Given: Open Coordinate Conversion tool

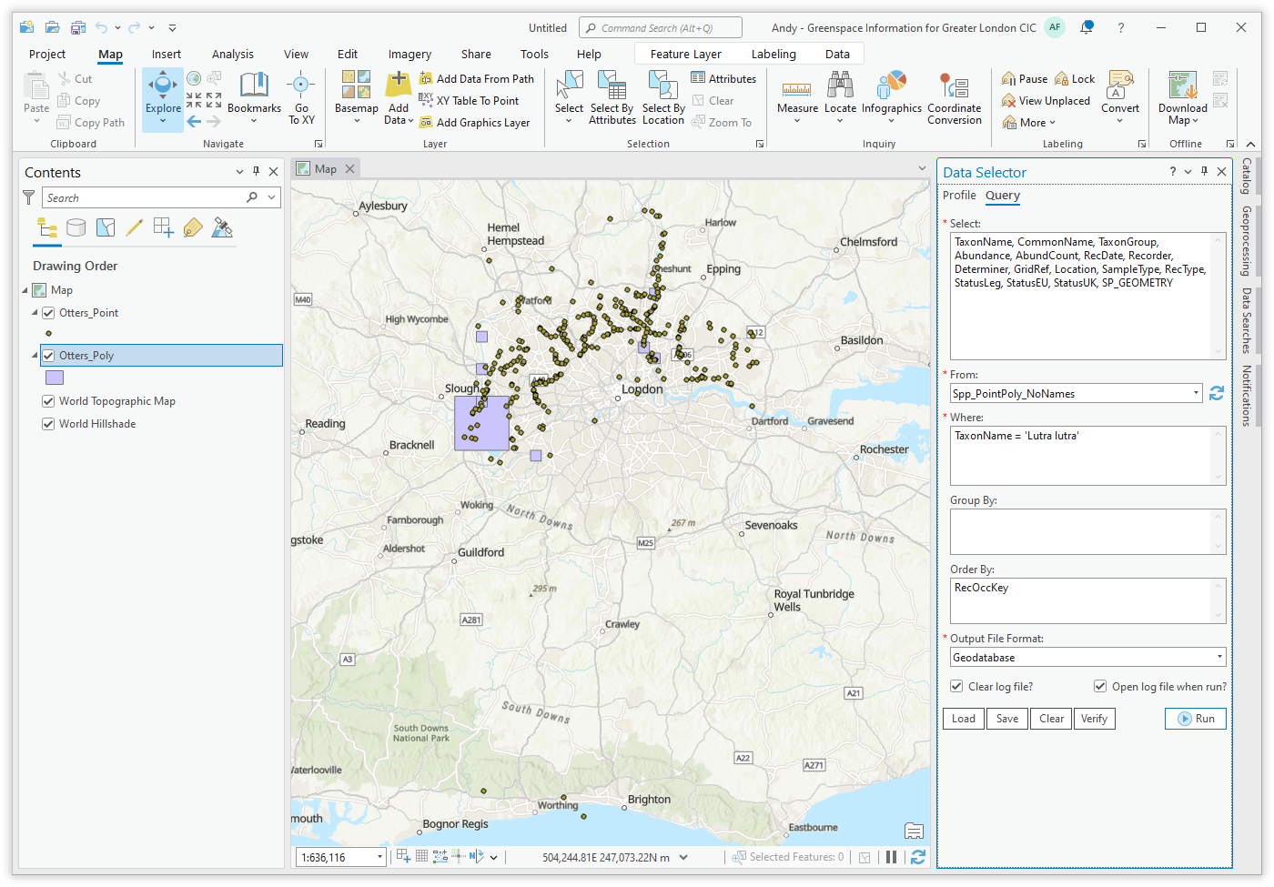Looking at the screenshot, I should 955,98.
